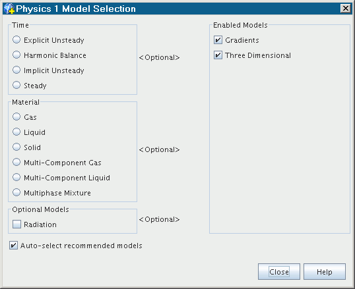Uncheck Gradients in Enabled Models
Screen dimensions: 355x289
218,40
